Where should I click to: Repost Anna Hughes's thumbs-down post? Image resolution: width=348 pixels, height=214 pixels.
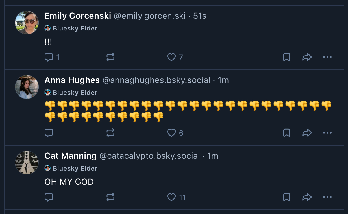pos(110,133)
